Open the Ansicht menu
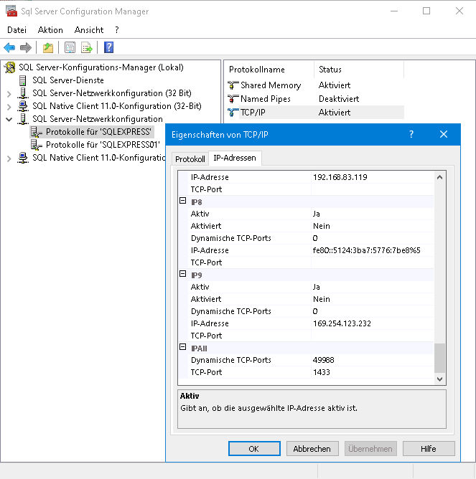Image resolution: width=476 pixels, height=479 pixels. pyautogui.click(x=88, y=30)
